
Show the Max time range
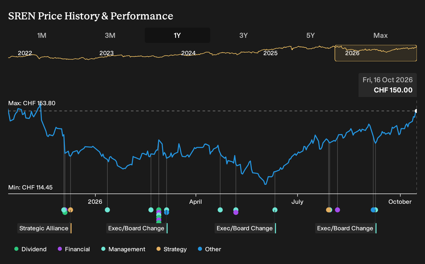point(381,35)
